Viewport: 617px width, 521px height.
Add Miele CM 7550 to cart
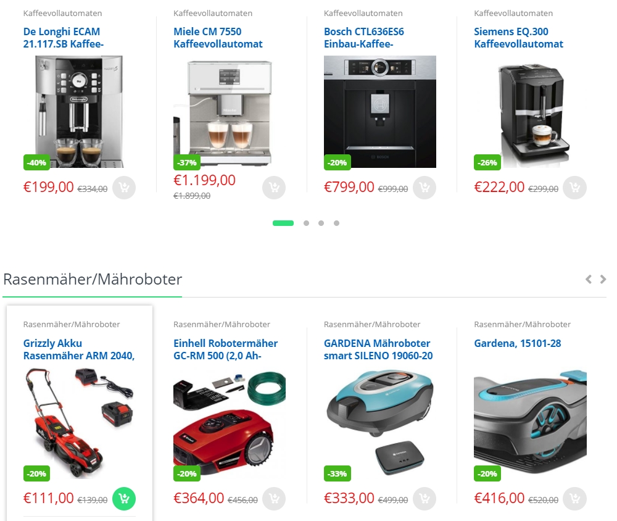click(x=274, y=188)
